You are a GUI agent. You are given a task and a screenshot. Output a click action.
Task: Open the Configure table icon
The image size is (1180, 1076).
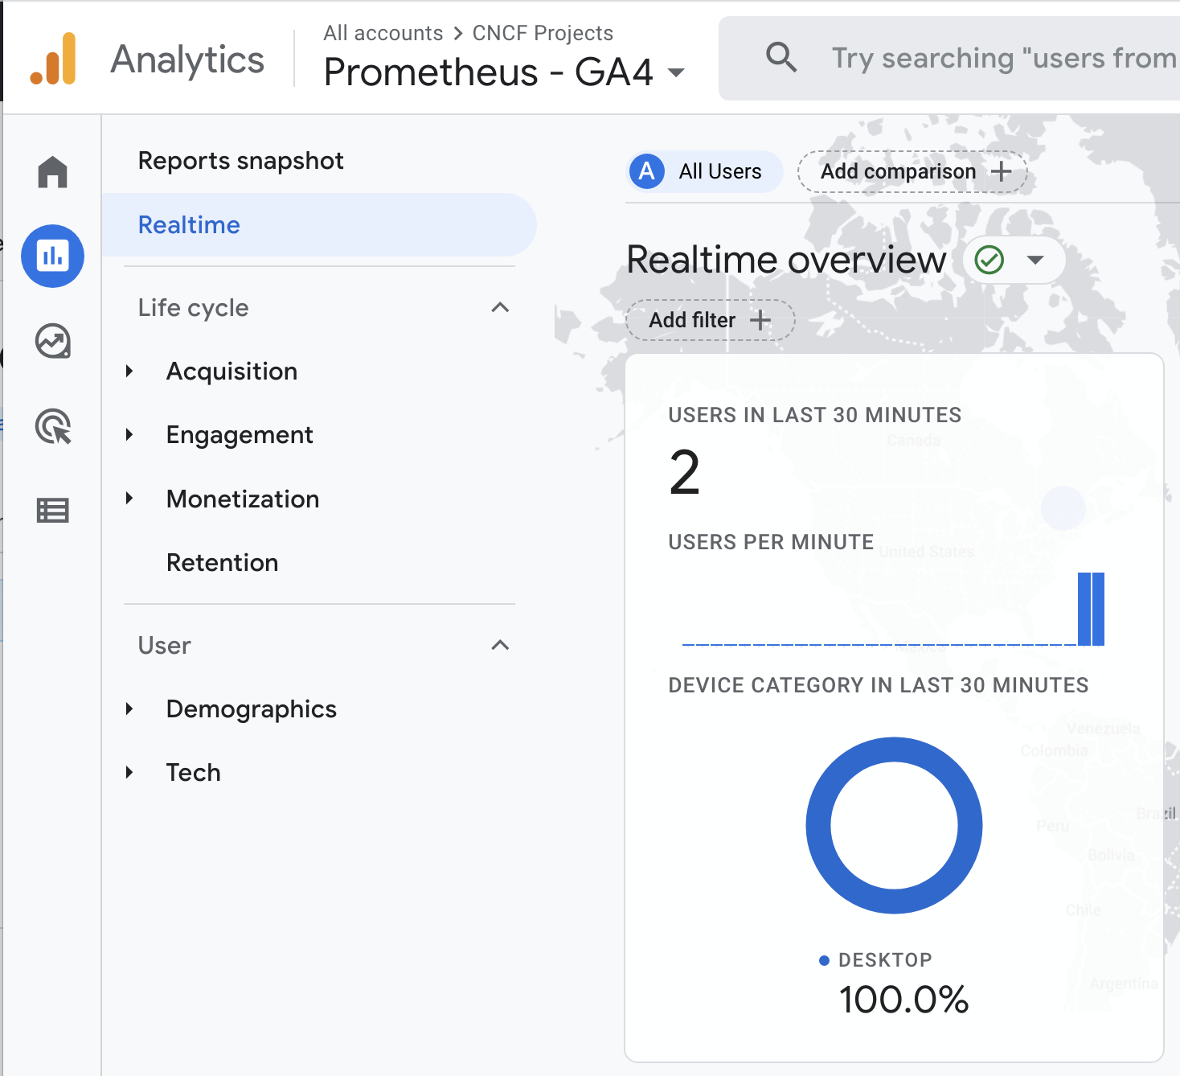(53, 511)
